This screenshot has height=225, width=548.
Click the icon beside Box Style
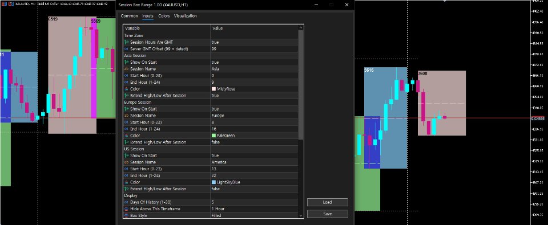(127, 215)
